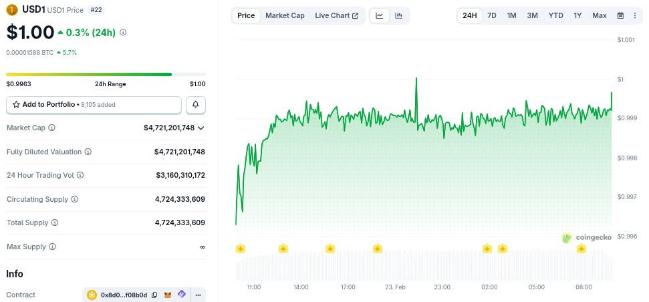Open the calendar date range picker

620,15
